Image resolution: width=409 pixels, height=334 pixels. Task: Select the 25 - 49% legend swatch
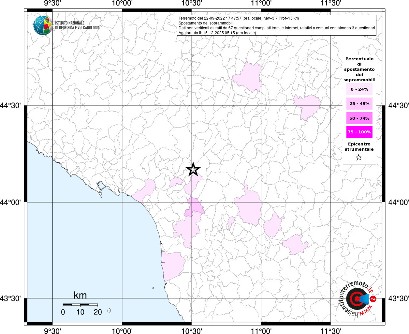pos(359,103)
